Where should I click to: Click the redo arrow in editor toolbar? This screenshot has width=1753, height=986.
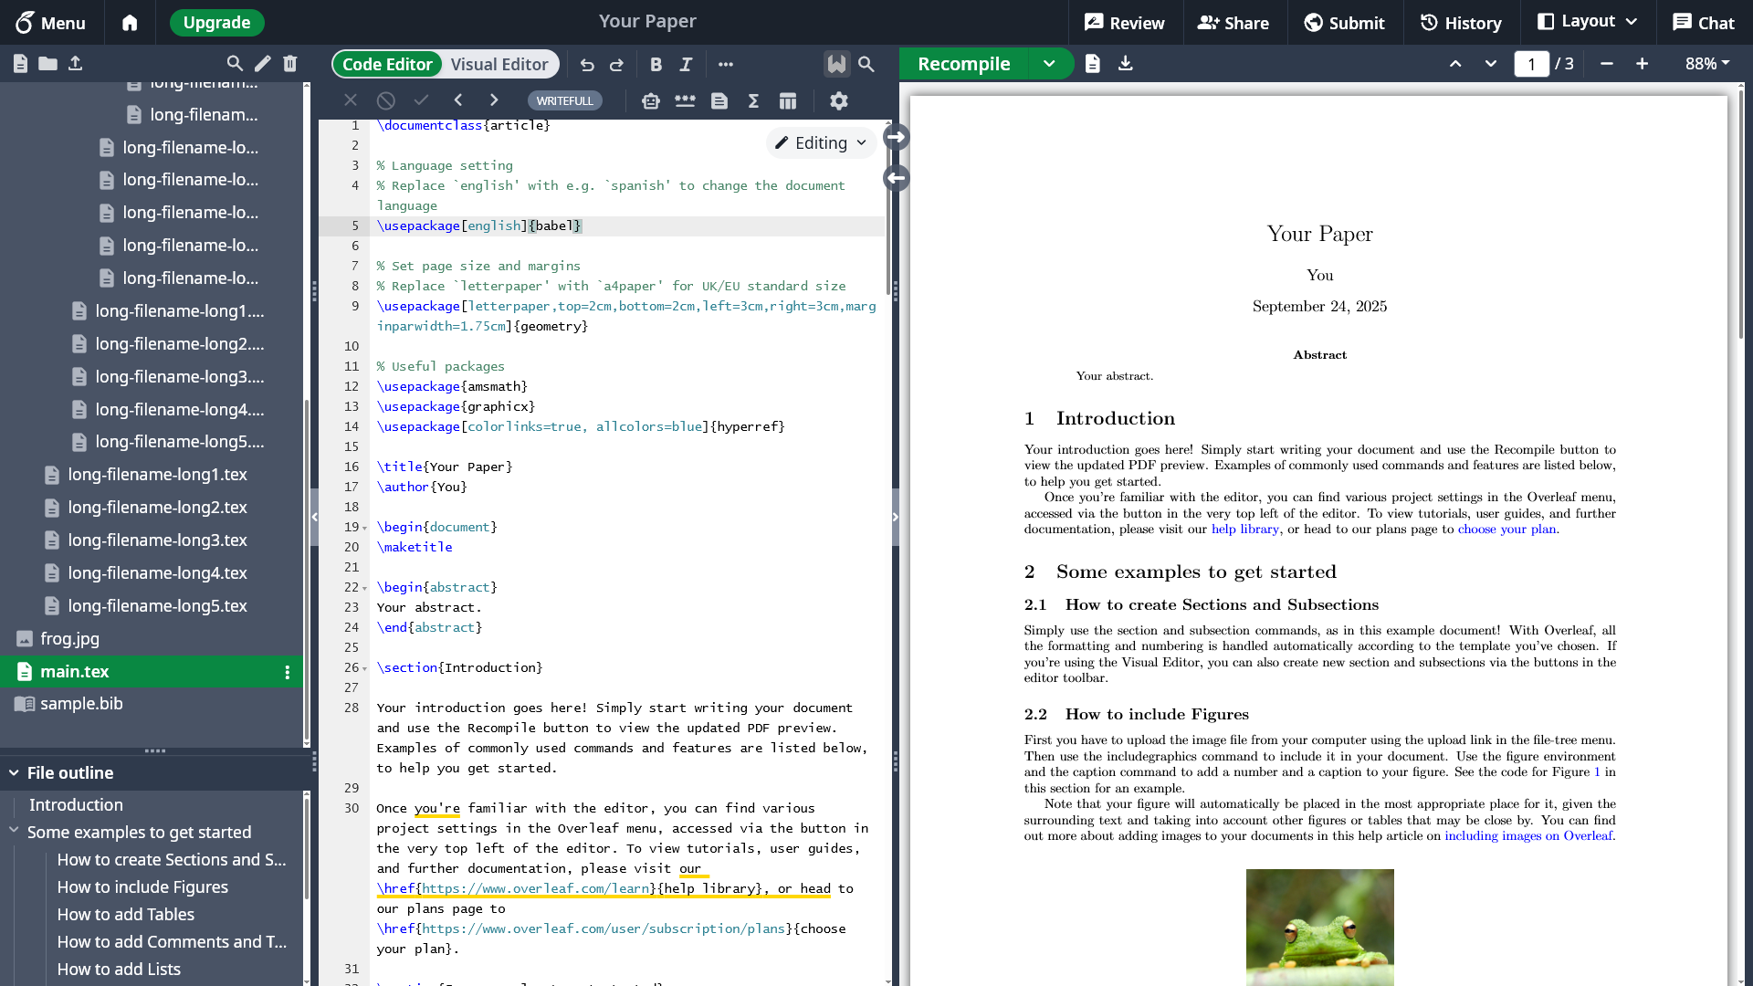(616, 65)
